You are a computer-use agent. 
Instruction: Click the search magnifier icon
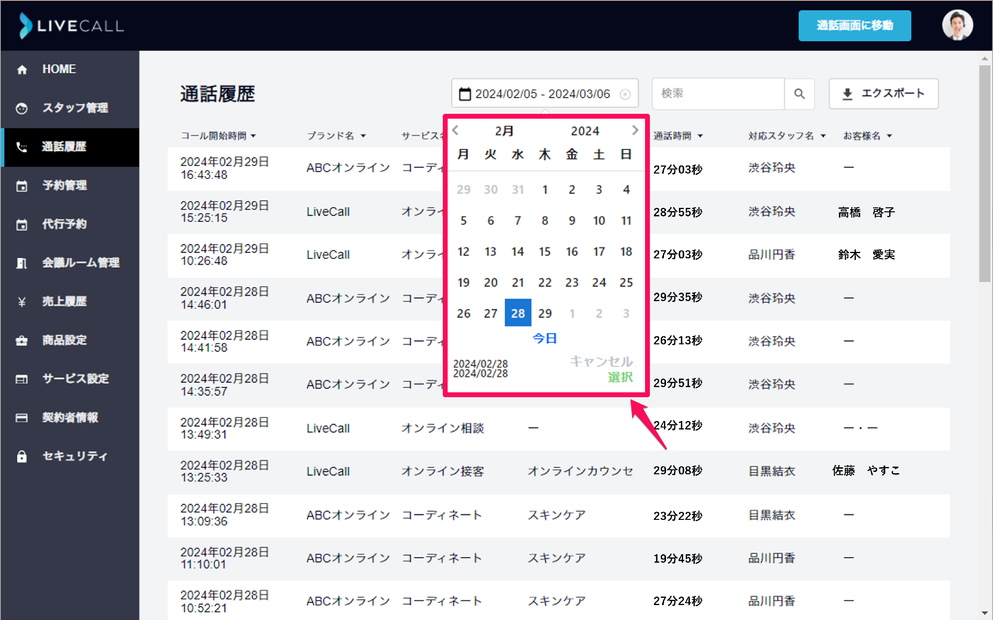coord(799,94)
